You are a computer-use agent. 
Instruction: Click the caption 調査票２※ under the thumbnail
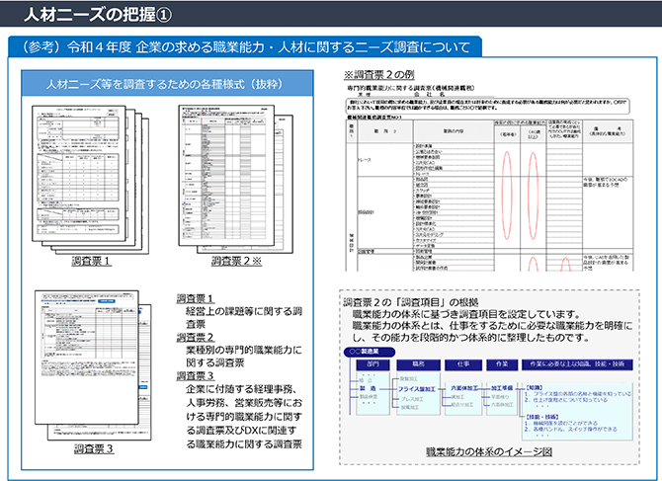[x=236, y=261]
